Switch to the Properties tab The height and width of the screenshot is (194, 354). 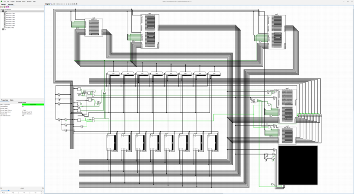point(4,100)
